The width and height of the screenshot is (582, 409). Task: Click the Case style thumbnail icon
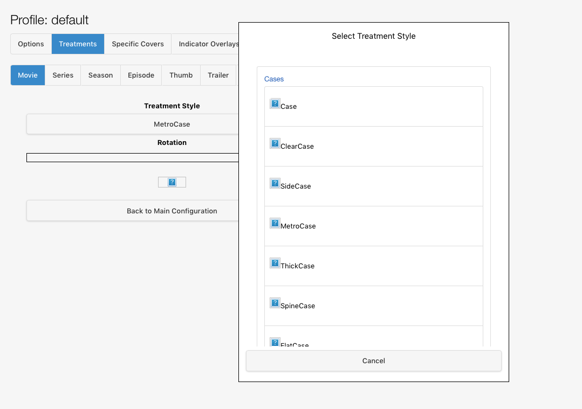(275, 103)
